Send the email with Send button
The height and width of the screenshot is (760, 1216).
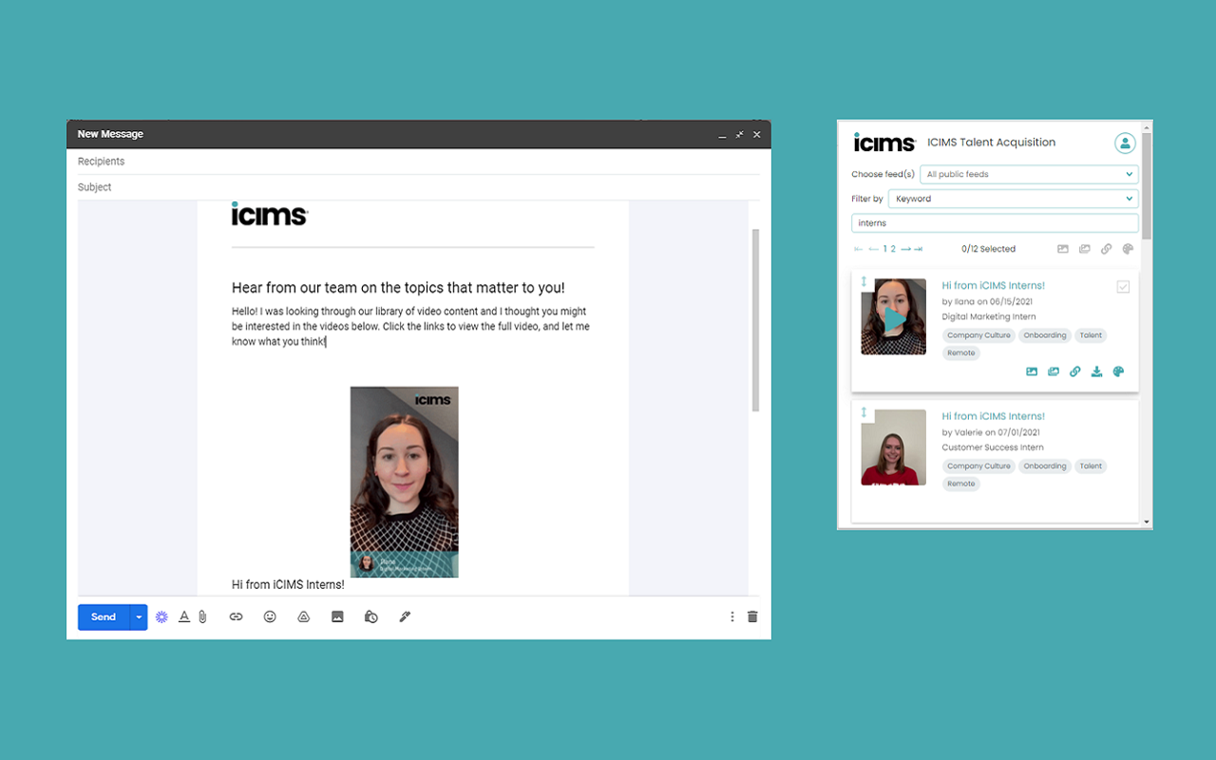click(x=104, y=617)
